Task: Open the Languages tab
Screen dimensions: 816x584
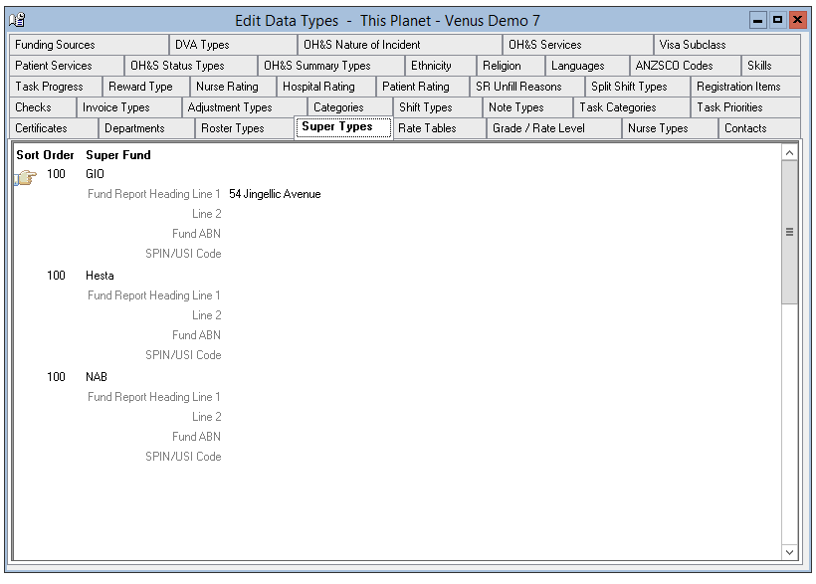Action: click(x=587, y=66)
